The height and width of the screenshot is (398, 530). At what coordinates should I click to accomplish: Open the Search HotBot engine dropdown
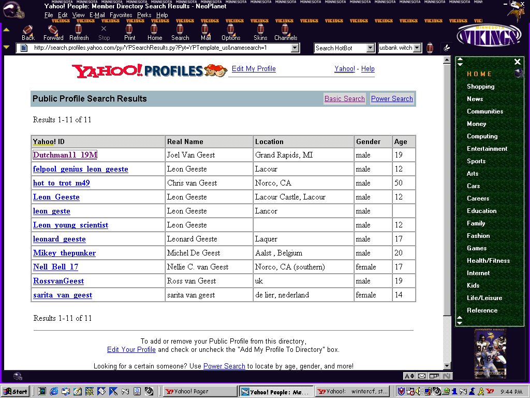tap(371, 48)
